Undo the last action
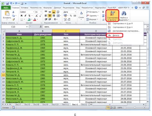 tap(11, 4)
